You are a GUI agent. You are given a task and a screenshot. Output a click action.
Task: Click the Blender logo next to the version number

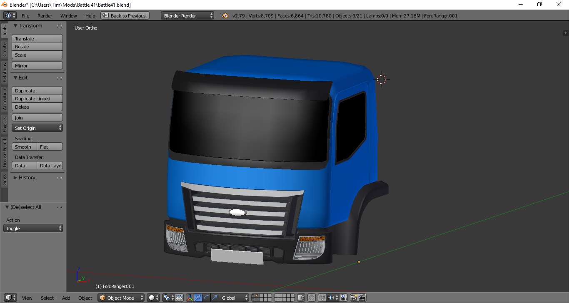[225, 15]
